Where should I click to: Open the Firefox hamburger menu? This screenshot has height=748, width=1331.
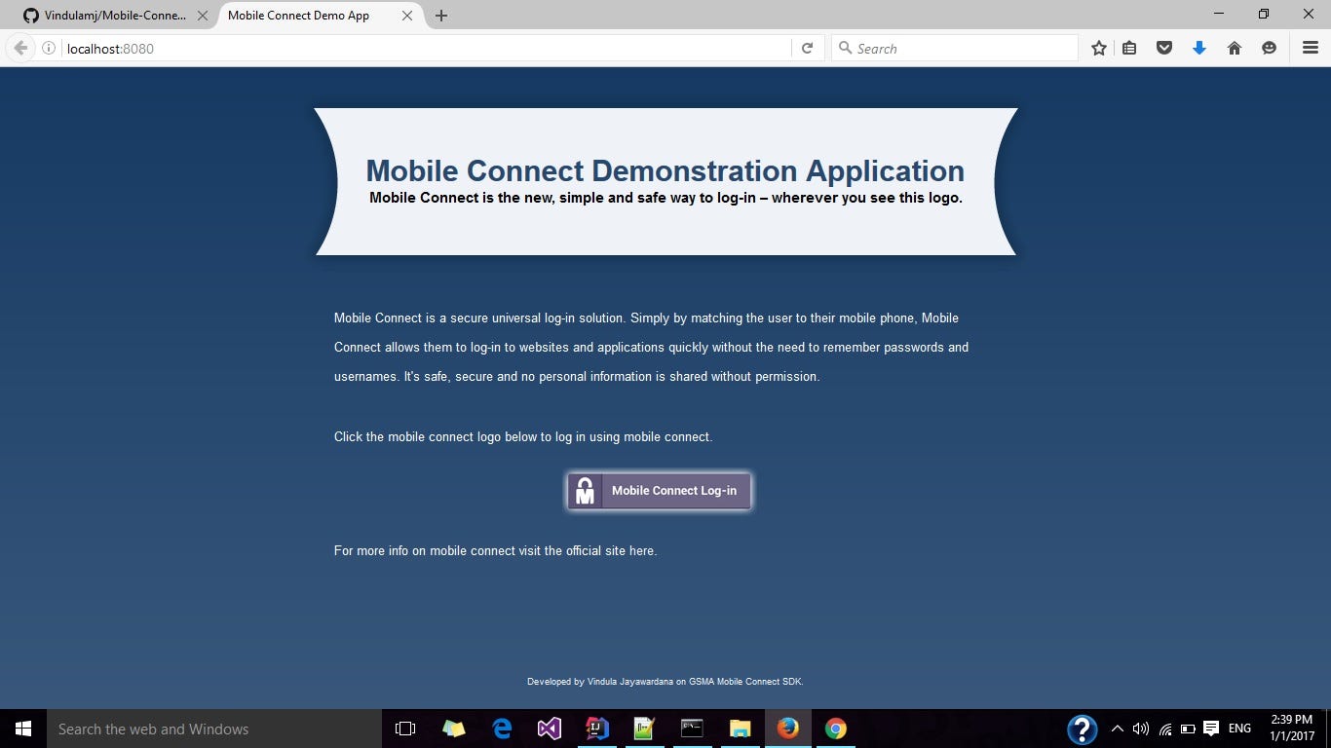point(1311,49)
